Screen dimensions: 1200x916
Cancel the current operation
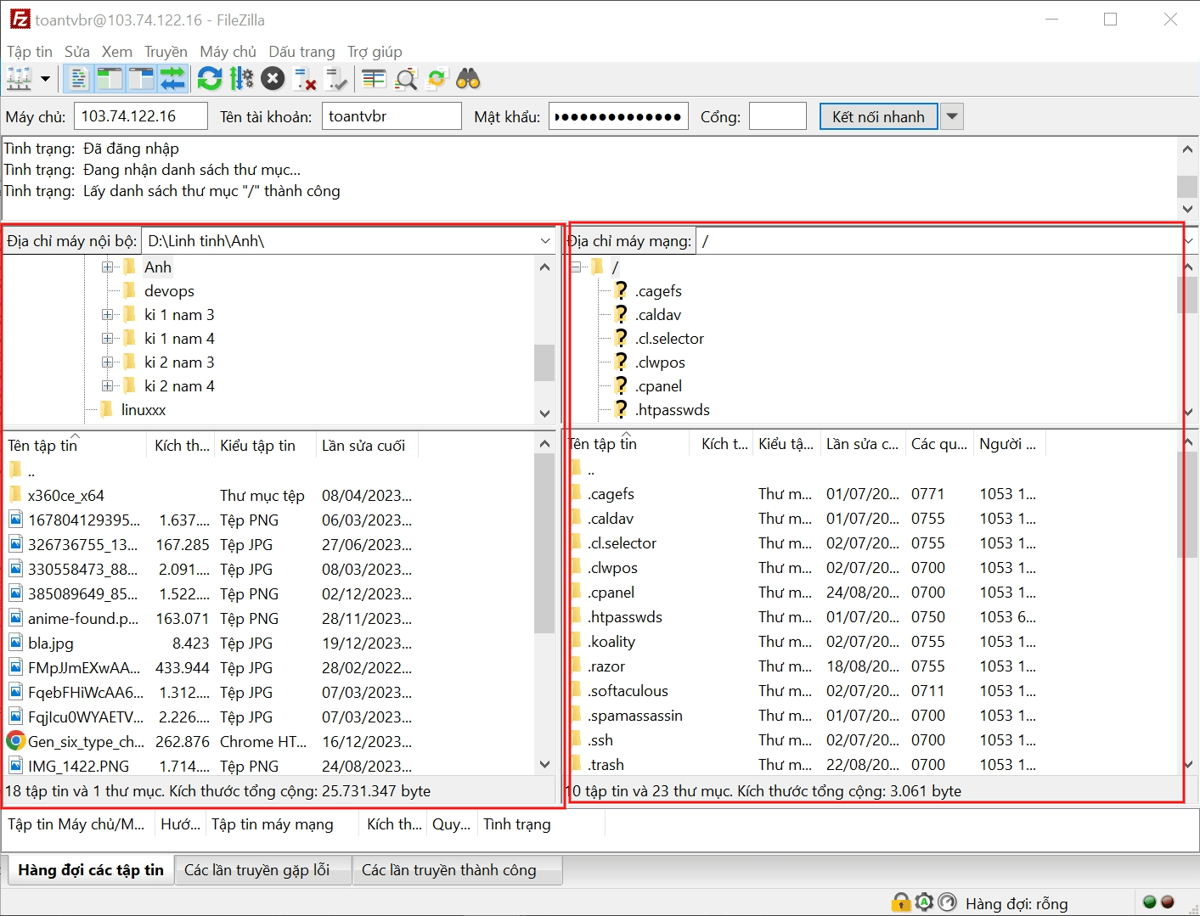pos(272,78)
